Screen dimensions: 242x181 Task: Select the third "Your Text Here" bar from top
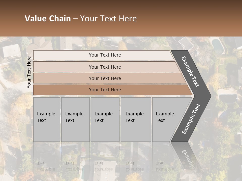tap(105, 78)
